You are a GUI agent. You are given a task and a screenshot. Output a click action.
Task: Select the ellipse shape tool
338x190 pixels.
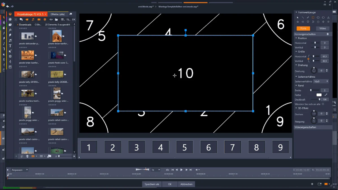318,18
